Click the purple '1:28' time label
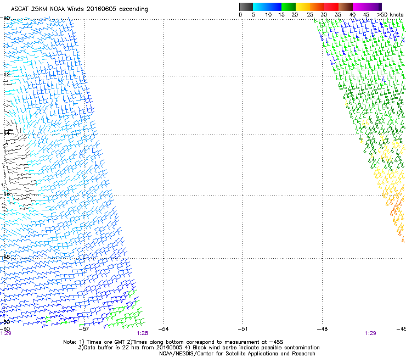This screenshot has height=357, width=406. [x=143, y=333]
